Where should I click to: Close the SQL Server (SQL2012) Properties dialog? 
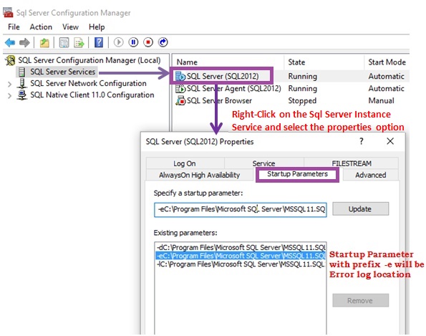(390, 141)
